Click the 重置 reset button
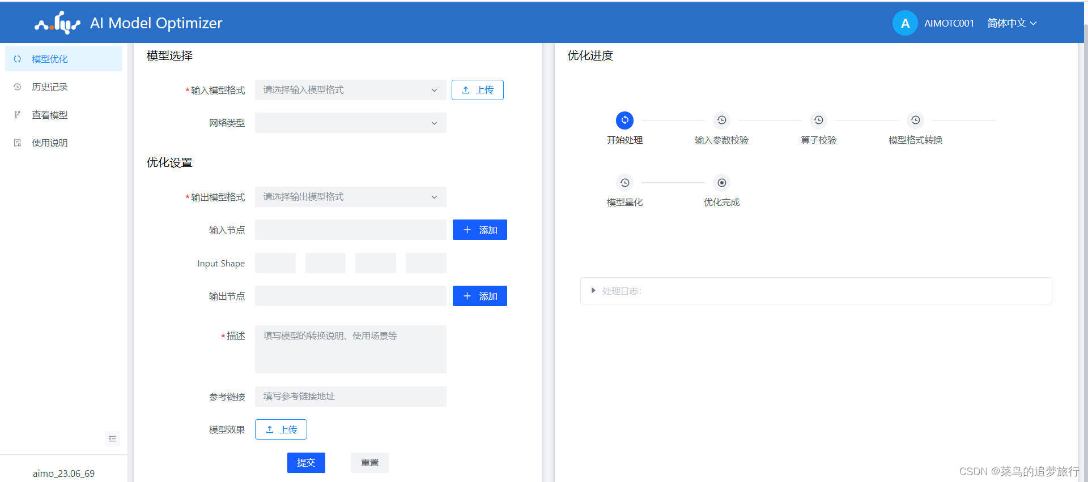The image size is (1088, 482). [369, 463]
